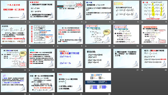Select slide 14 summary steps thumbnail
The image size is (168, 95).
[x=42, y=58]
